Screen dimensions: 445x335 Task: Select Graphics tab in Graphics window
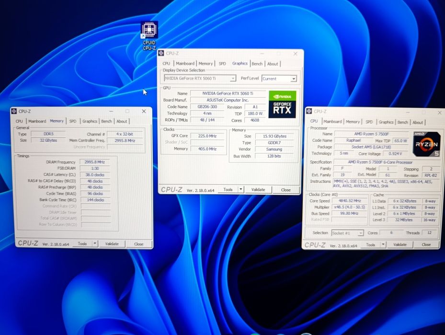tap(240, 63)
